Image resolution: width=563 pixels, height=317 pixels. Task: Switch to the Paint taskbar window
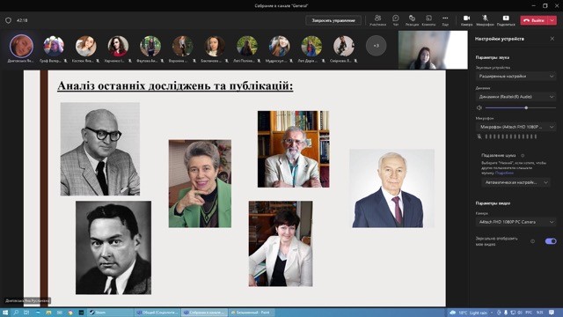tap(252, 313)
